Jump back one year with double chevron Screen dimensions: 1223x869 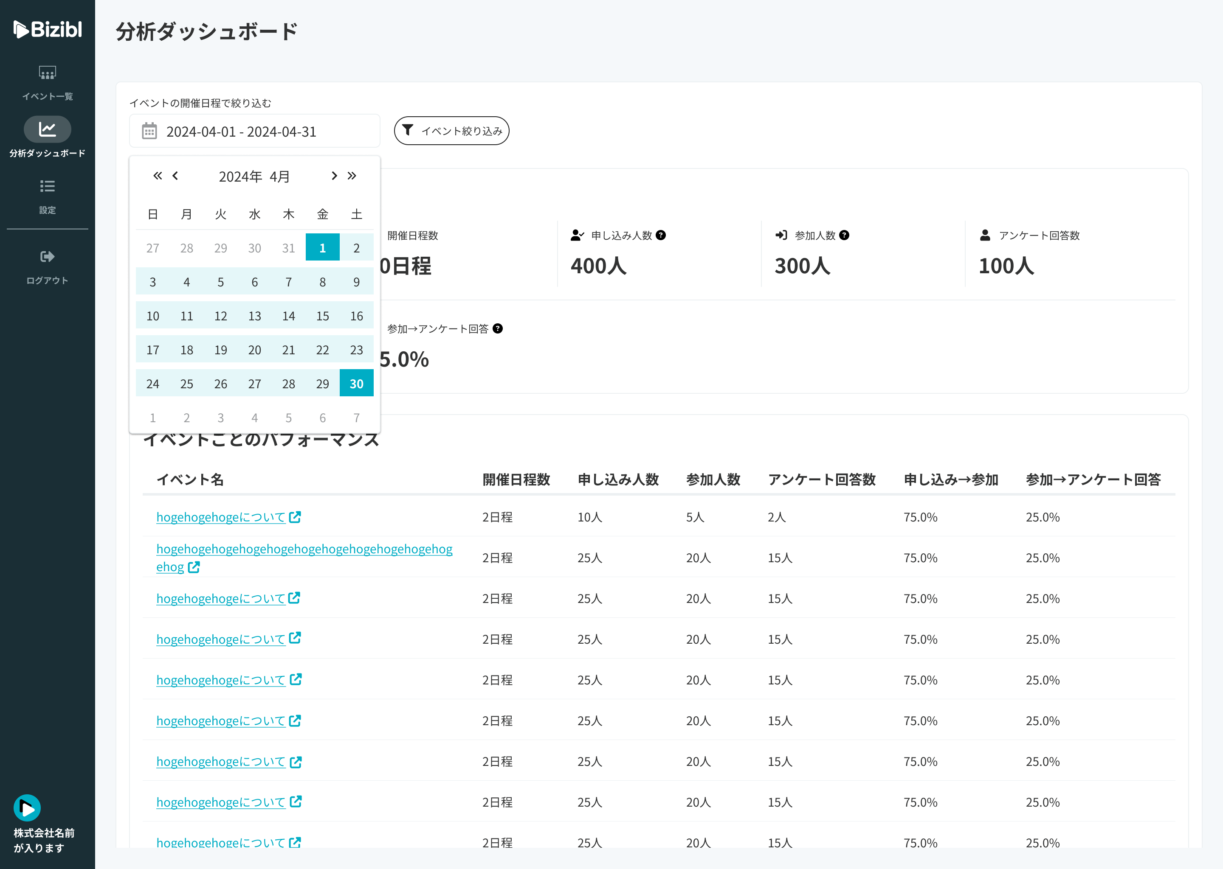coord(158,176)
